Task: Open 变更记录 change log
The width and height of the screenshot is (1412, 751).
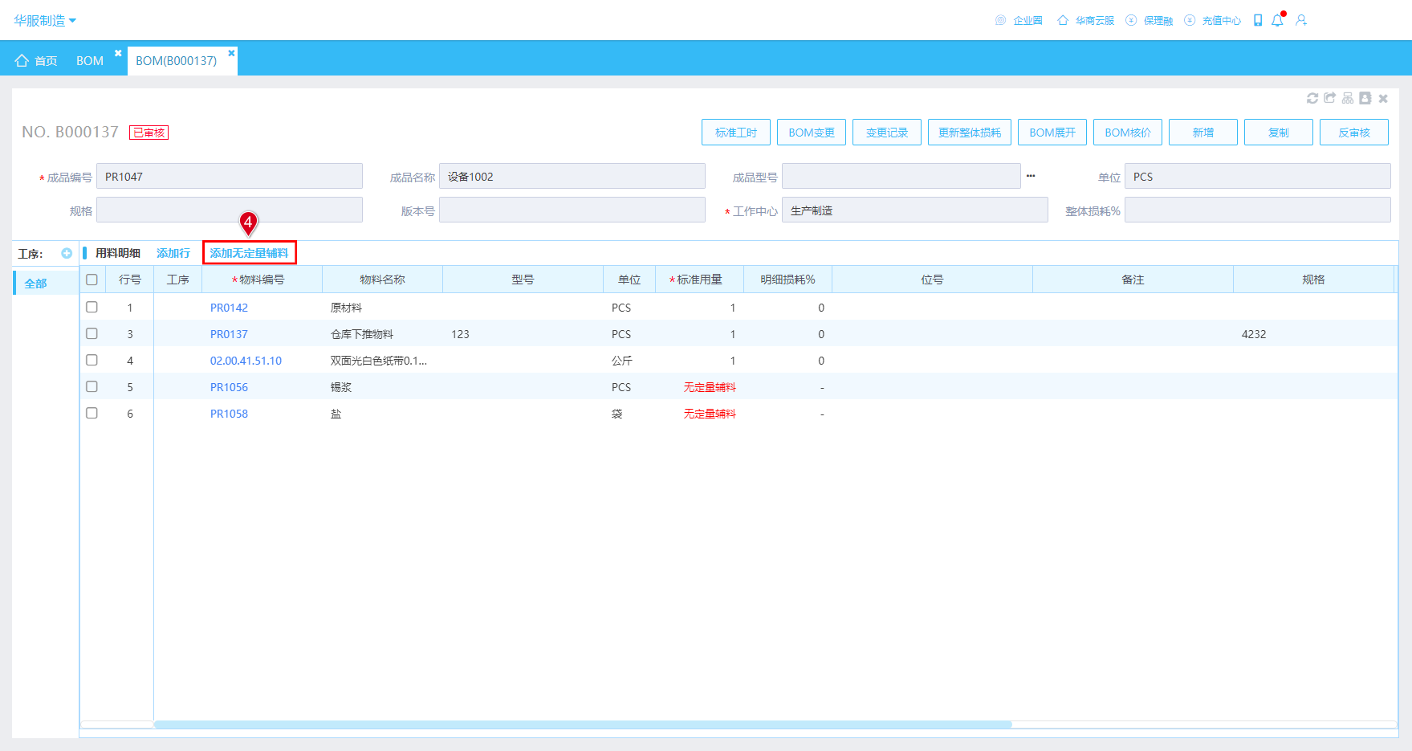Action: click(x=887, y=133)
